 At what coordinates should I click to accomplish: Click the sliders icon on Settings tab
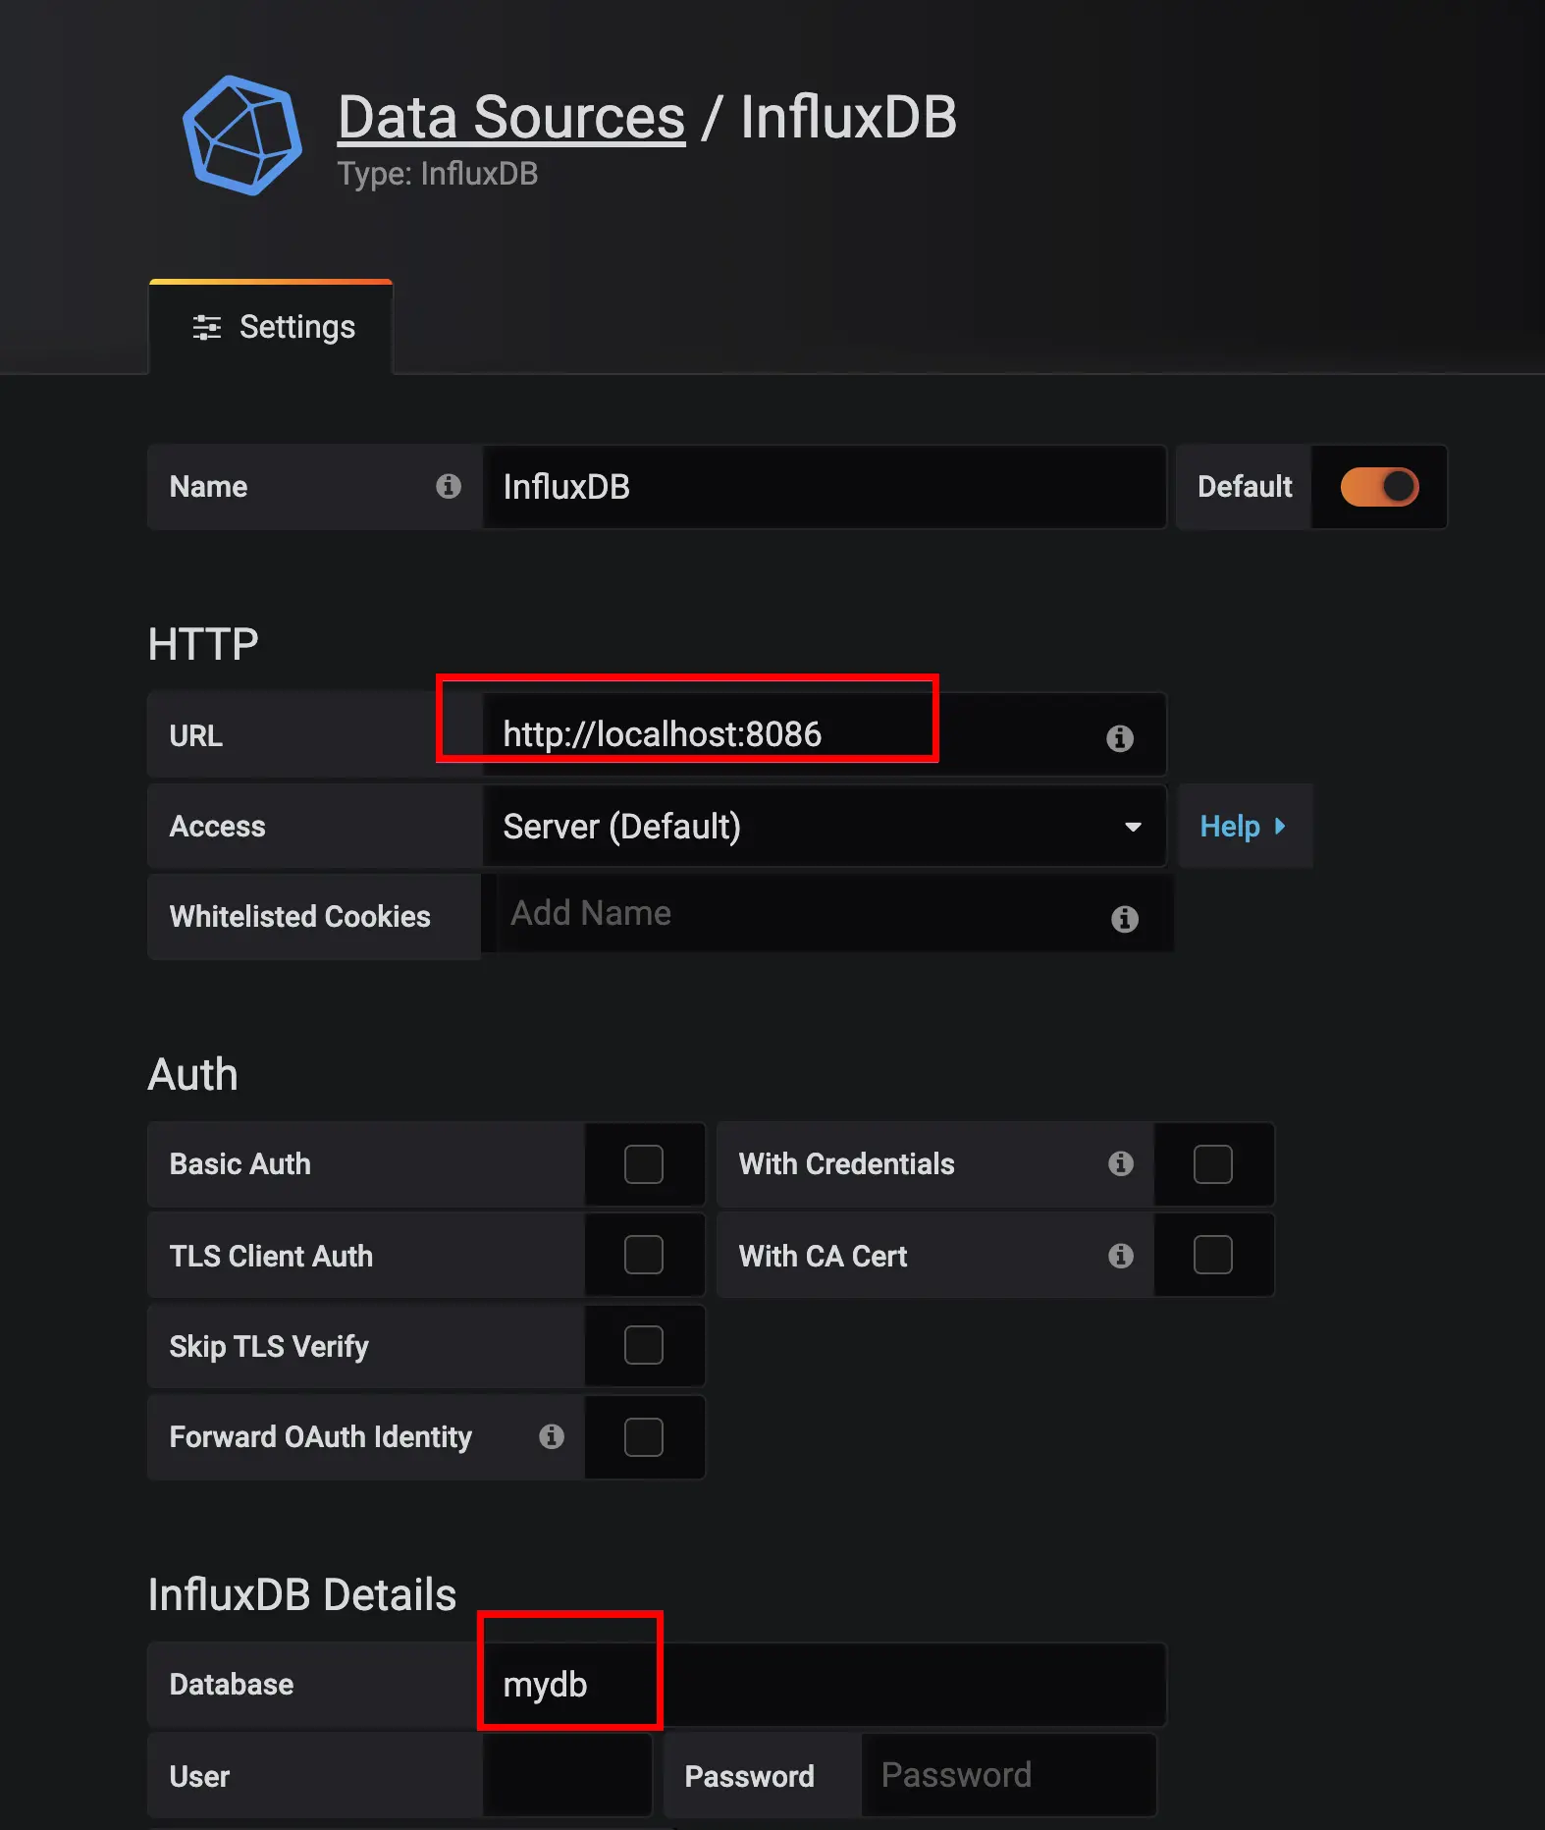(x=206, y=327)
